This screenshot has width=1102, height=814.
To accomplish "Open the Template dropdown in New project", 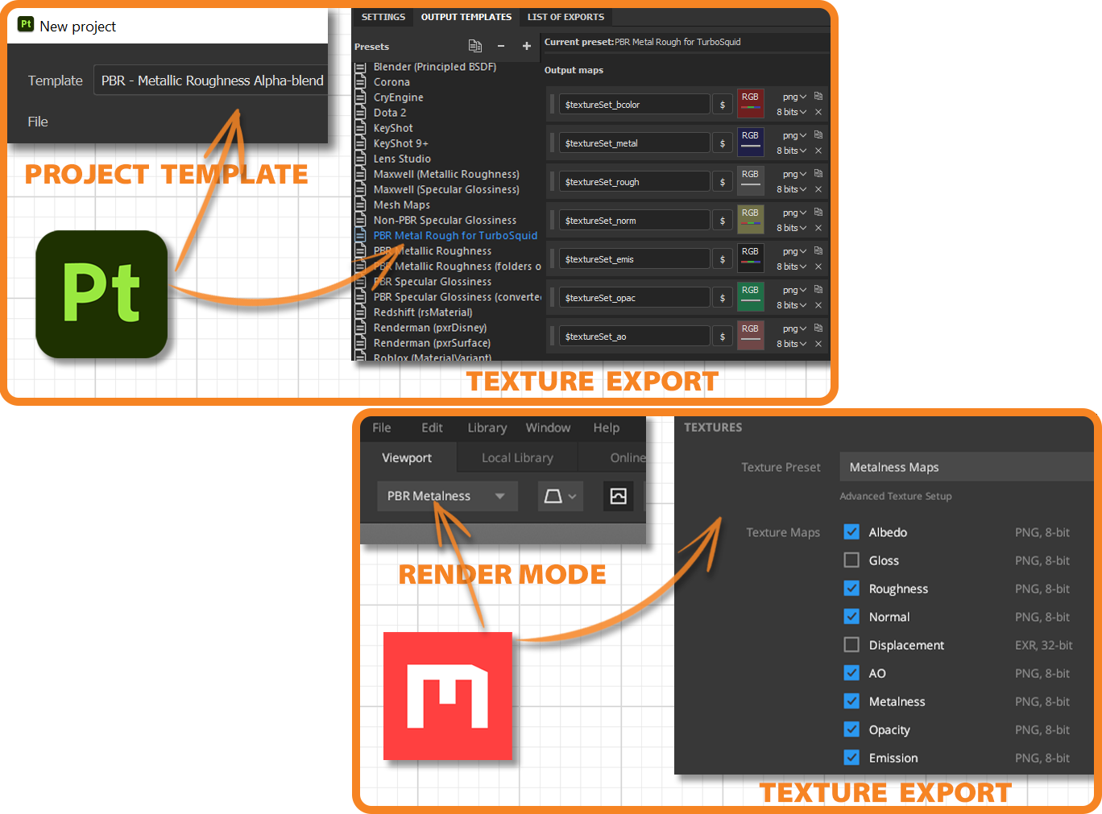I will [211, 81].
